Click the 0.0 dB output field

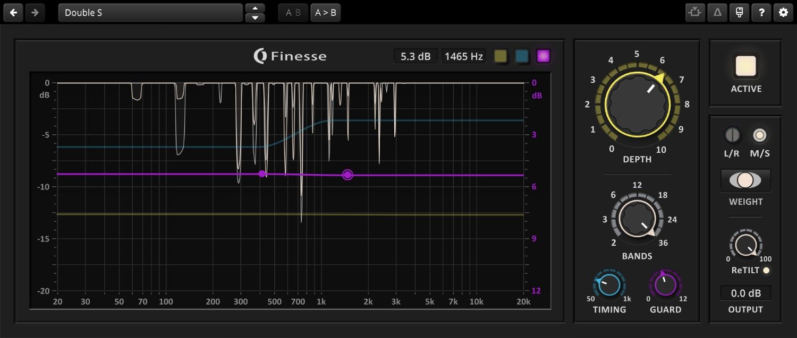[x=745, y=293]
